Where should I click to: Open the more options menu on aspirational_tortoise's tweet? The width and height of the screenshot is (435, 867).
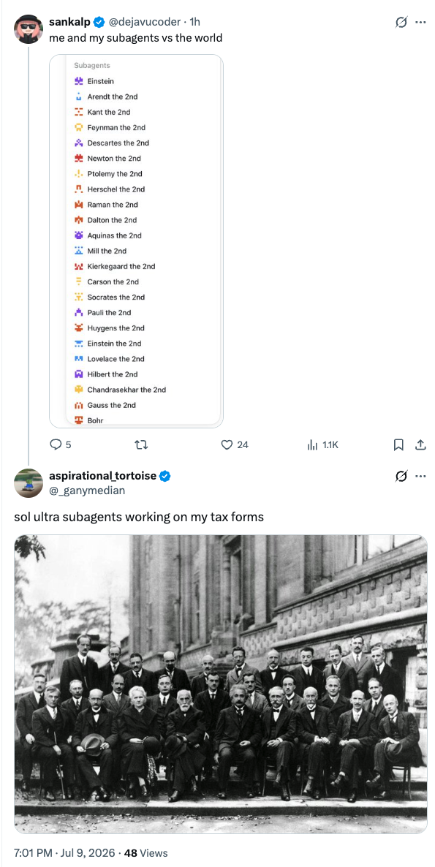420,476
